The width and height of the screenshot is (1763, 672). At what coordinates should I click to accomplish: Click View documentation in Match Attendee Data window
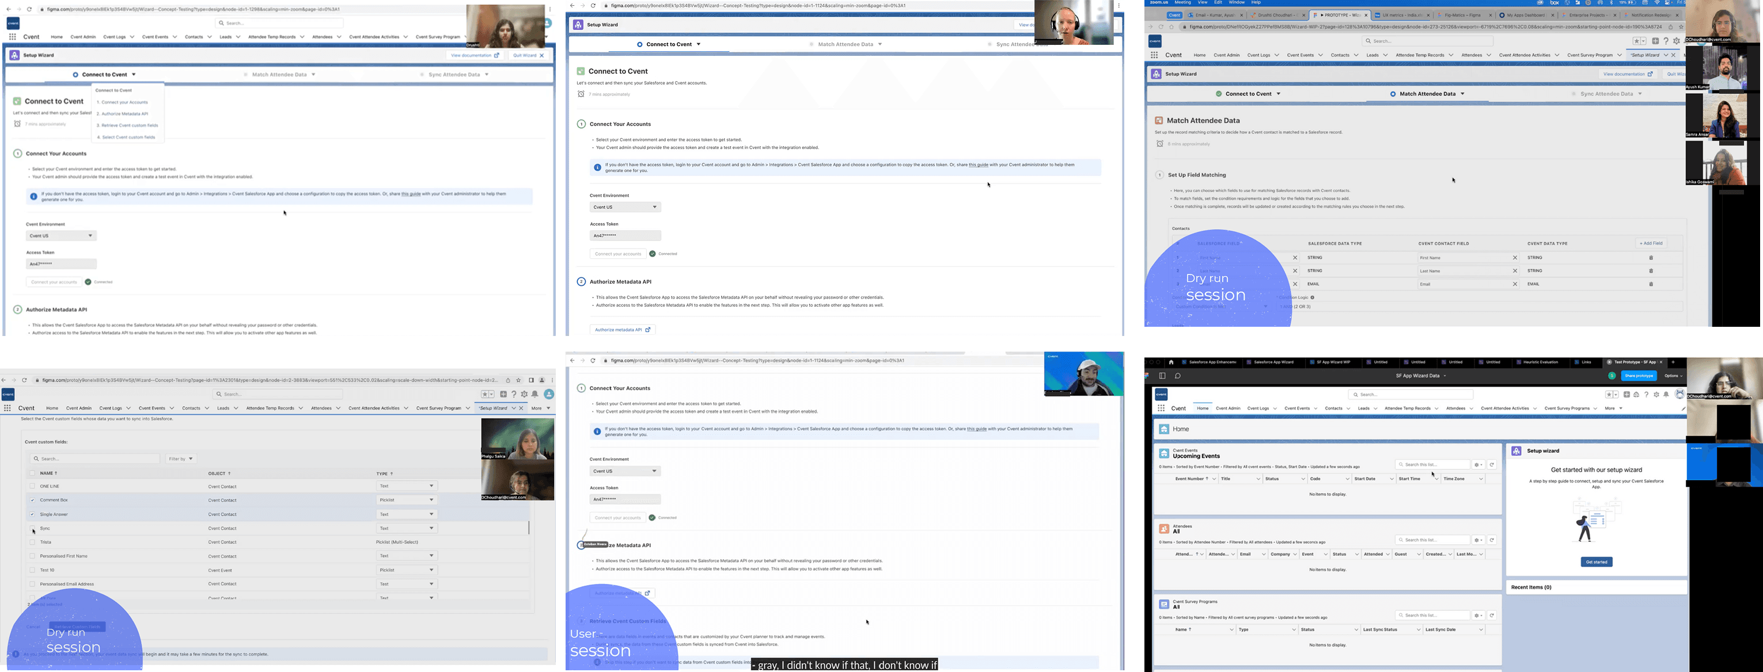pos(1628,74)
